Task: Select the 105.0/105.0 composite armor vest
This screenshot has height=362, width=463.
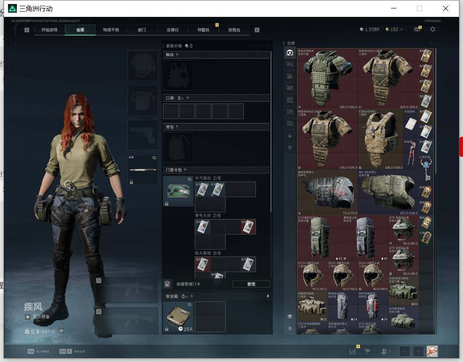Action: [x=381, y=139]
